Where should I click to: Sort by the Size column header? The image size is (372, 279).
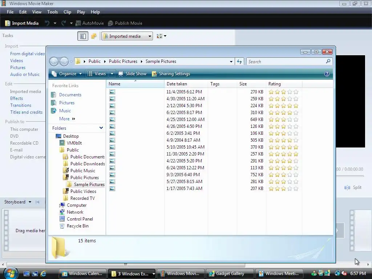251,84
